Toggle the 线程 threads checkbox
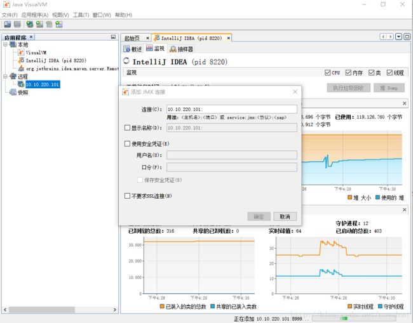 [389, 72]
